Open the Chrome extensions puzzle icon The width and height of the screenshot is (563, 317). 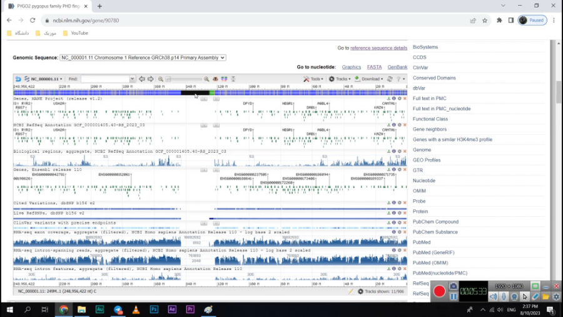(499, 21)
